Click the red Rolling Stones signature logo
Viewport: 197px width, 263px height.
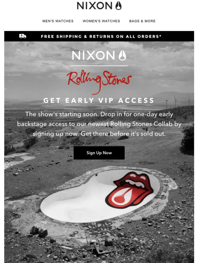[x=99, y=81]
